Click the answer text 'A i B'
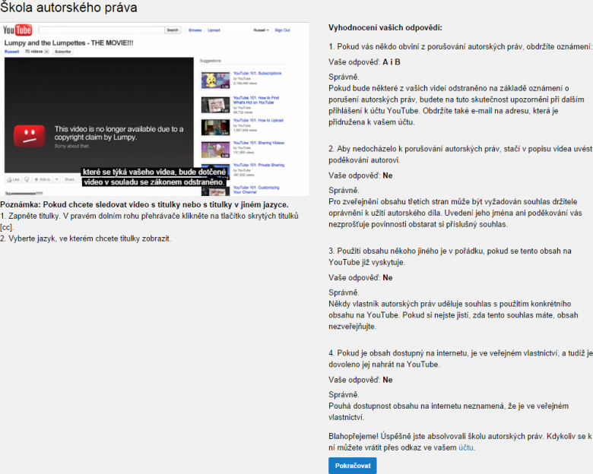 [391, 62]
